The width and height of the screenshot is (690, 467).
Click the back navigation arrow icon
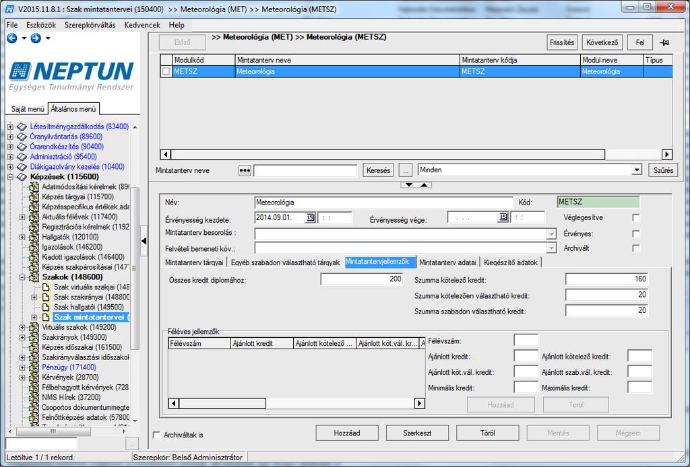(x=12, y=38)
